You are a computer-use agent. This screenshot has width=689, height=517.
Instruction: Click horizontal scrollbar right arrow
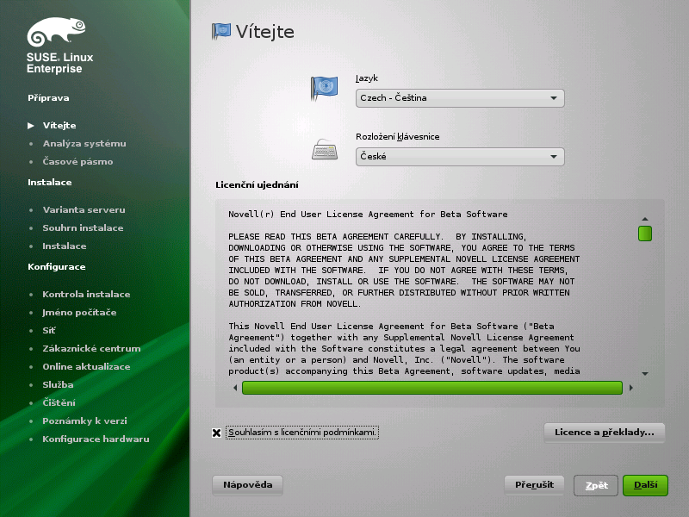point(631,388)
